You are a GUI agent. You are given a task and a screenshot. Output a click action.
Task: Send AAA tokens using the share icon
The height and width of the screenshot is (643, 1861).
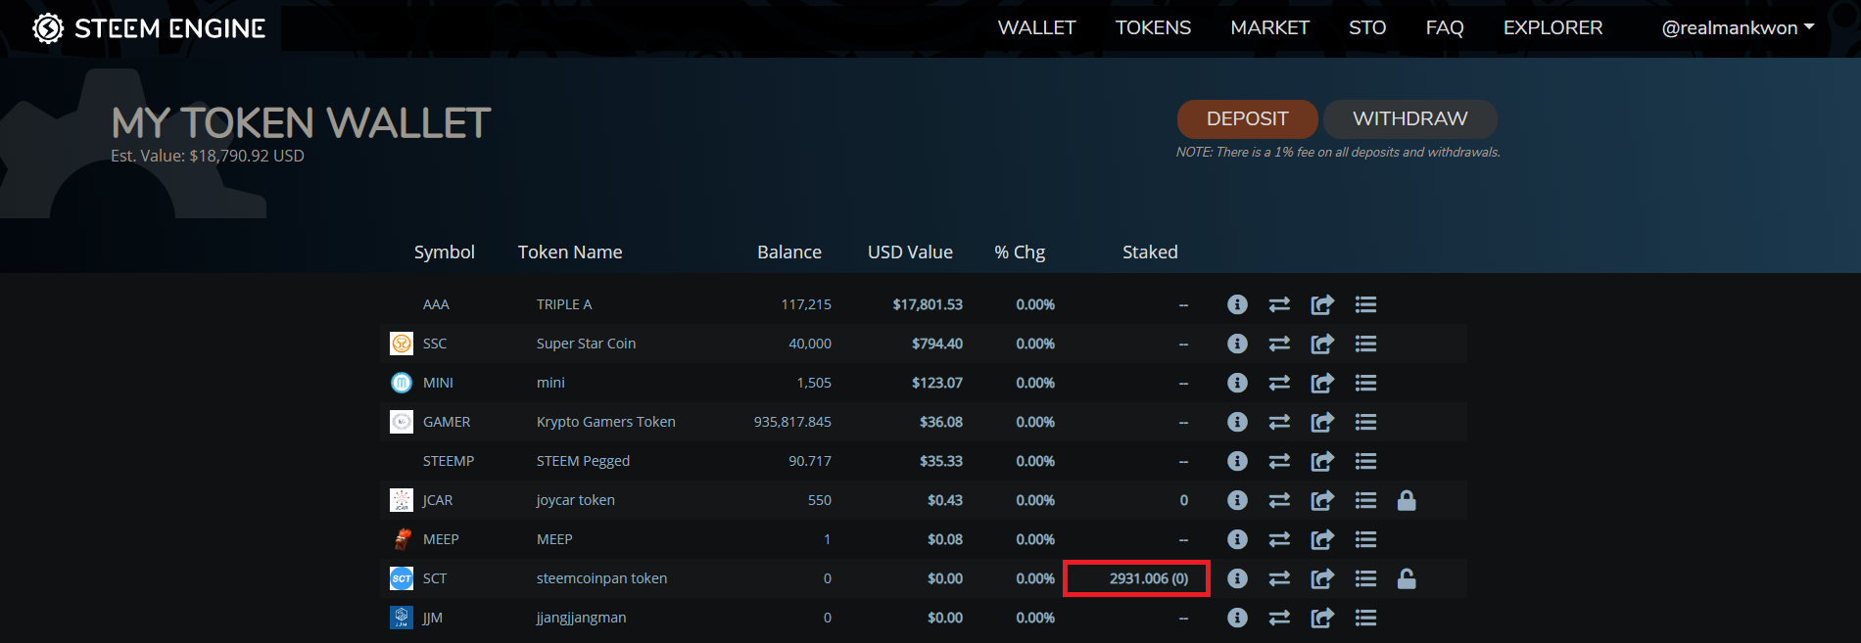point(1322,304)
